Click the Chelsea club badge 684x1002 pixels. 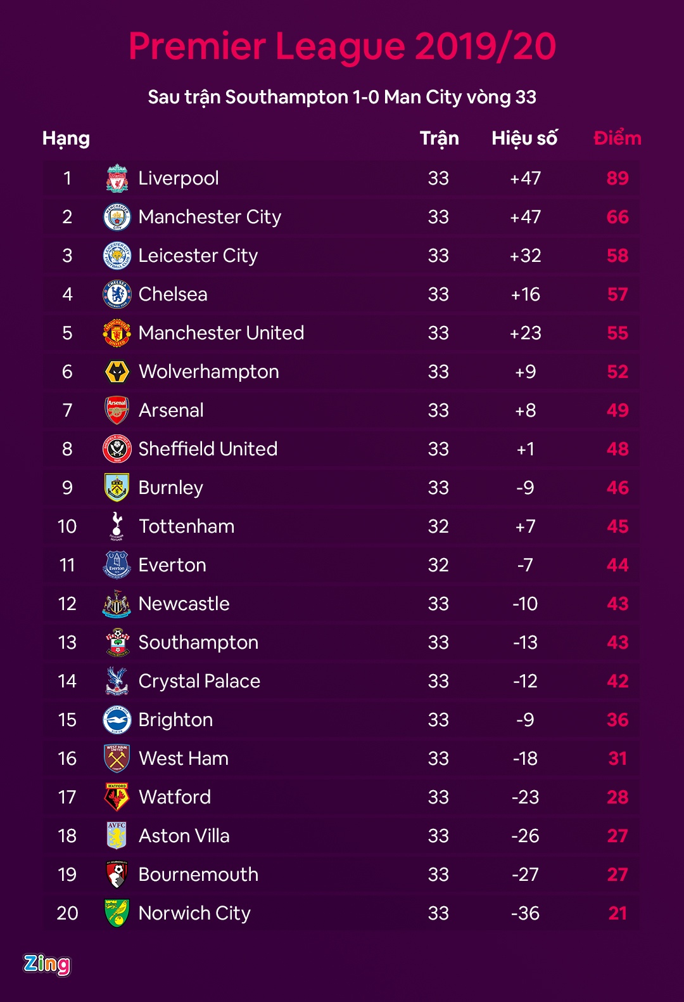[117, 294]
